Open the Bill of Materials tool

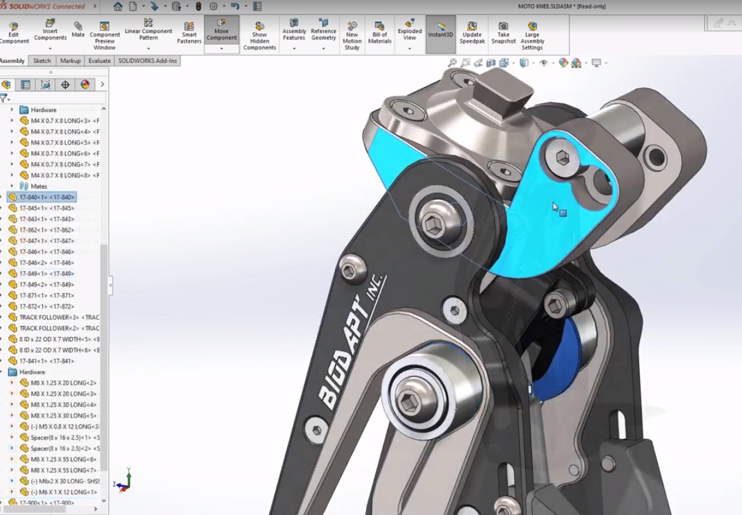coord(380,31)
